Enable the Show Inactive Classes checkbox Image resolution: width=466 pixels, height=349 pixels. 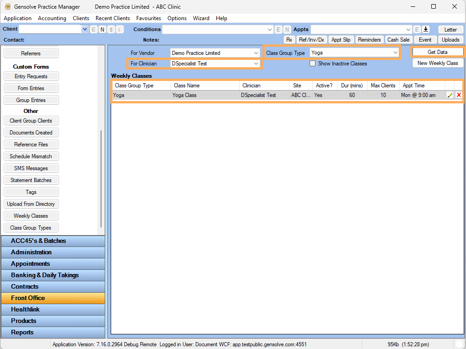(313, 64)
